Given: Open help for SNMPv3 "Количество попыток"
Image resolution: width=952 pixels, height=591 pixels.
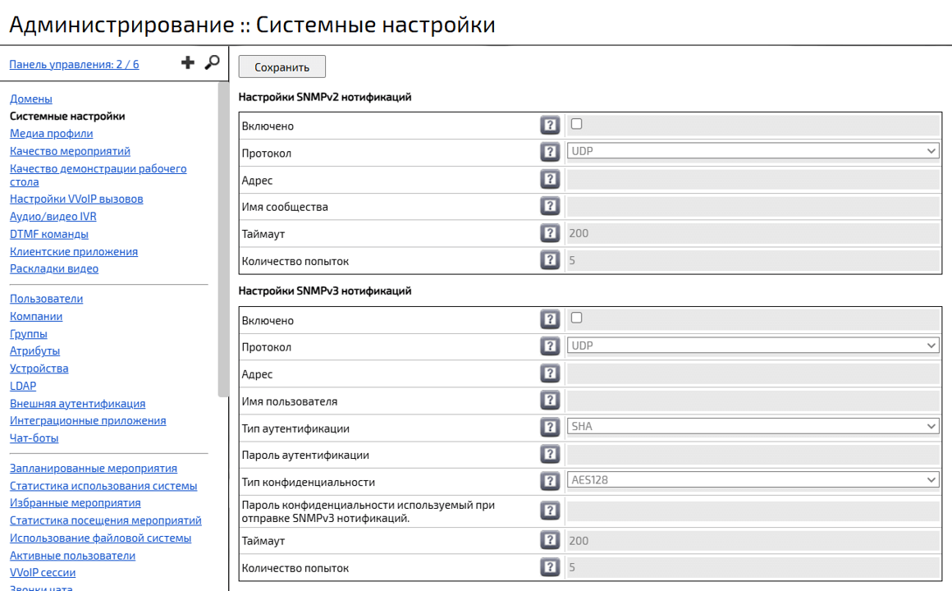Looking at the screenshot, I should coord(550,567).
